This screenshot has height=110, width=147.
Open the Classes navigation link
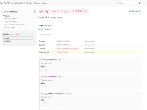[x=37, y=3]
